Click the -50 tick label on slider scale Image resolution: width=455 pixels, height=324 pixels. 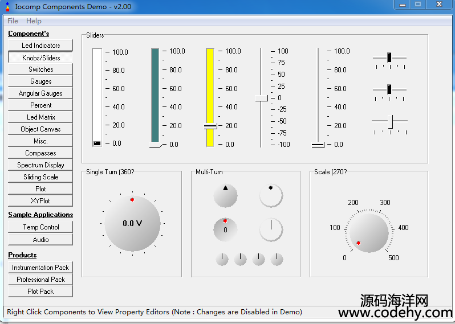click(282, 121)
